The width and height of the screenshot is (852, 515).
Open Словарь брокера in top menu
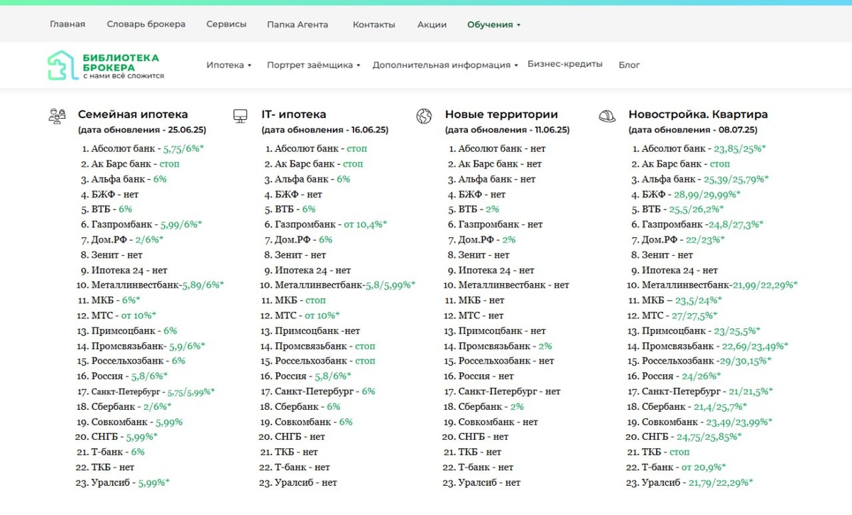coord(146,24)
